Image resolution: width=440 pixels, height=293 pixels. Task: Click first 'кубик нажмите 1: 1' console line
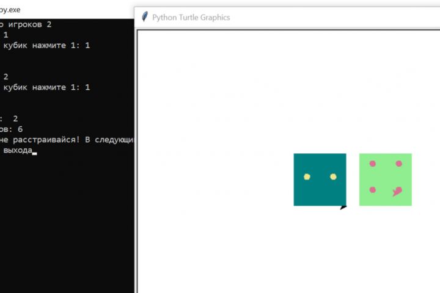46,45
